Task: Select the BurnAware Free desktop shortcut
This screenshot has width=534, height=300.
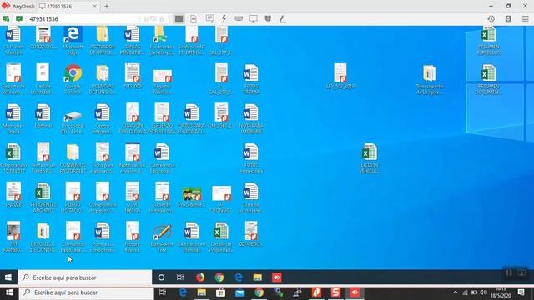Action: click(162, 237)
